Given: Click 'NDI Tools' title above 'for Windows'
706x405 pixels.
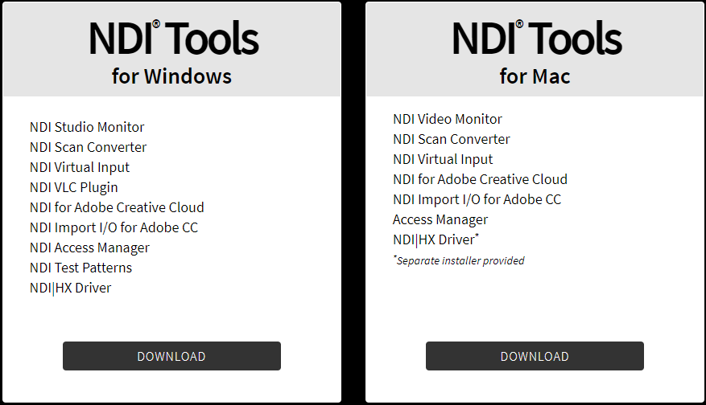Looking at the screenshot, I should (174, 39).
